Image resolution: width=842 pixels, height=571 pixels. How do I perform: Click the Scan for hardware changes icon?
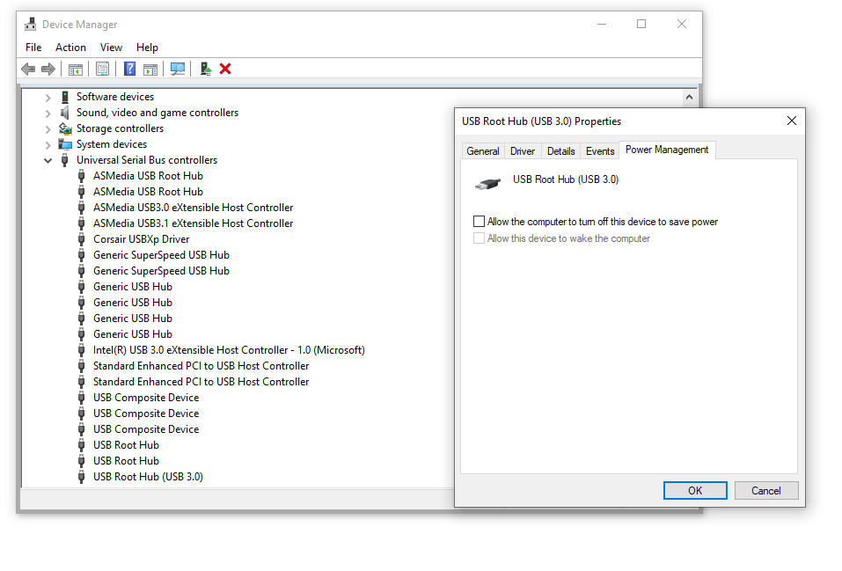coord(177,69)
